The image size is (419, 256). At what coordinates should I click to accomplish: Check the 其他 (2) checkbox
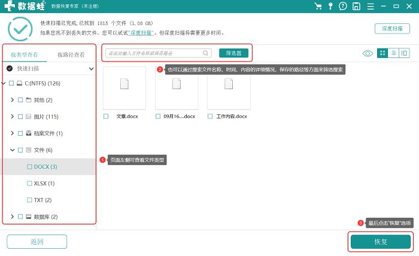point(20,100)
